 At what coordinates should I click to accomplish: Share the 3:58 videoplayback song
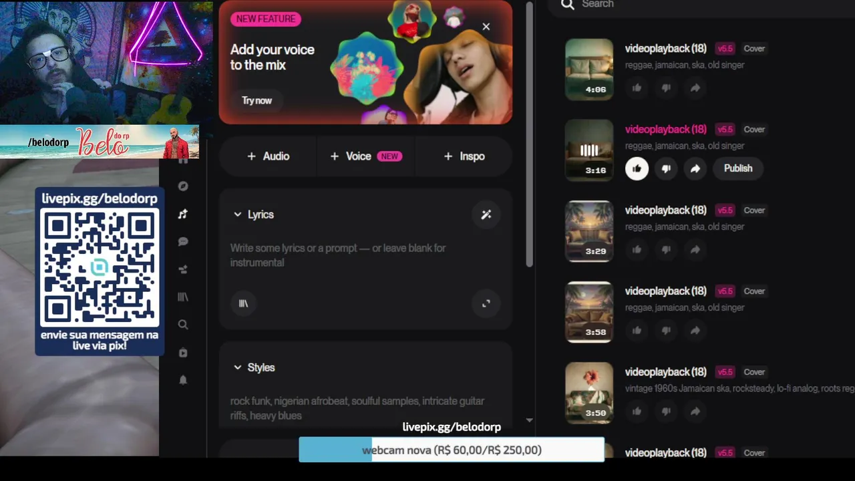(695, 330)
